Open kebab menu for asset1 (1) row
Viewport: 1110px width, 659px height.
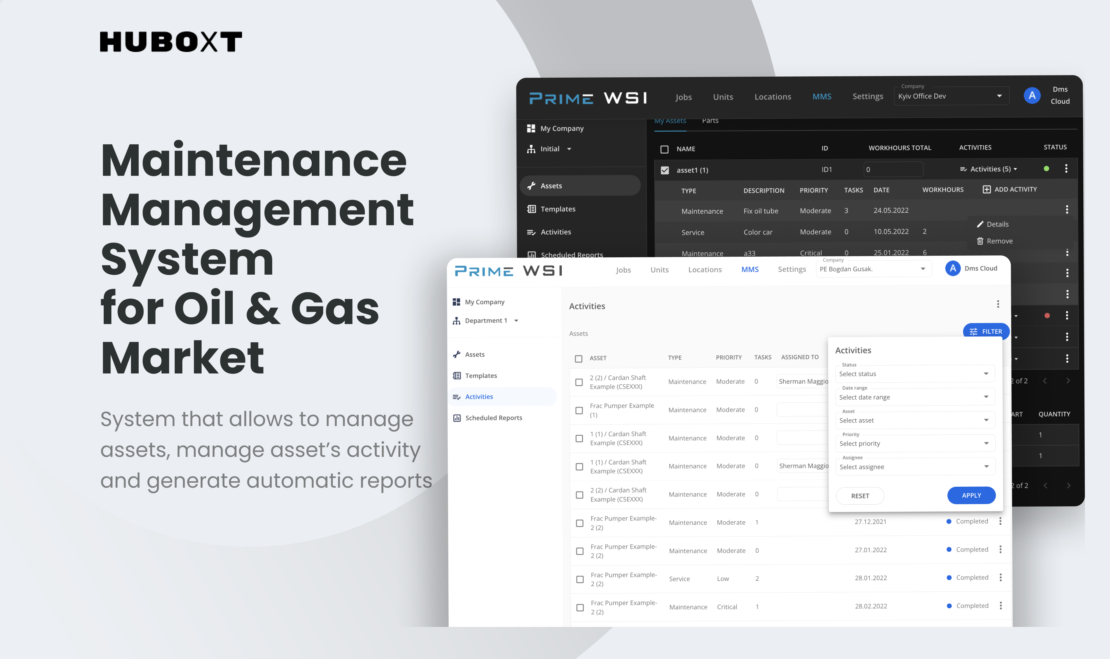(x=1066, y=169)
